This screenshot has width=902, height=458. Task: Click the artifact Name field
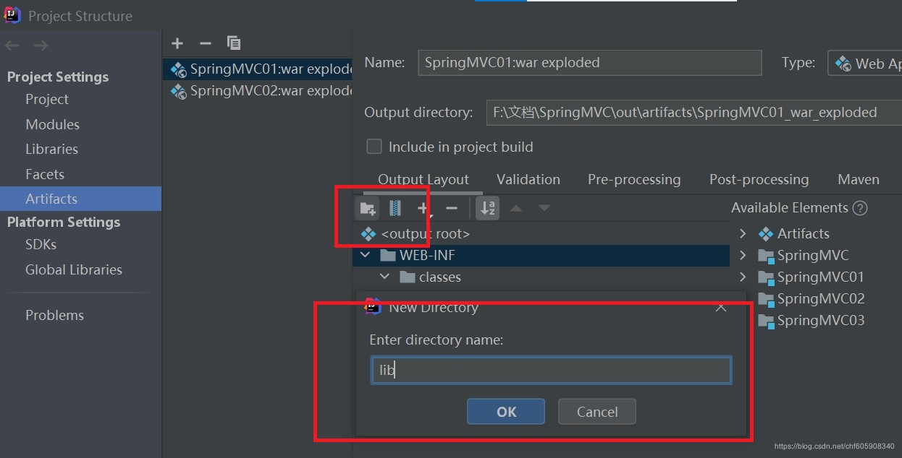(x=590, y=63)
